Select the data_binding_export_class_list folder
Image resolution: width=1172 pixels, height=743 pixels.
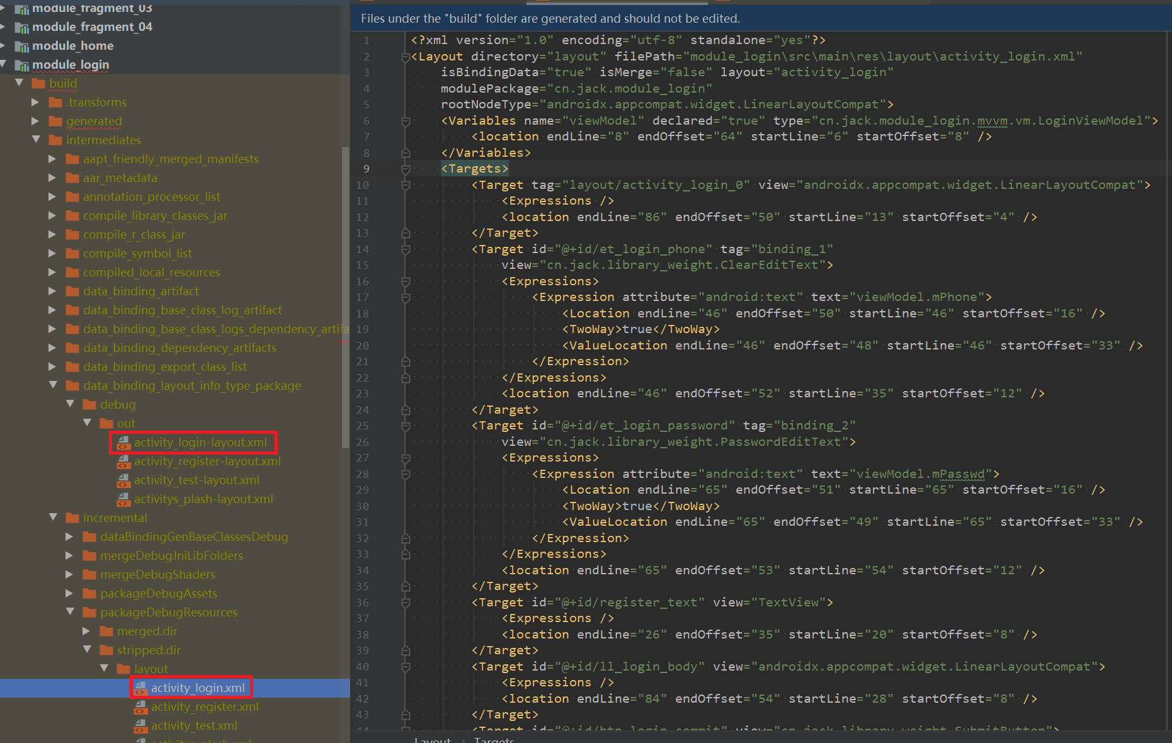(x=165, y=366)
